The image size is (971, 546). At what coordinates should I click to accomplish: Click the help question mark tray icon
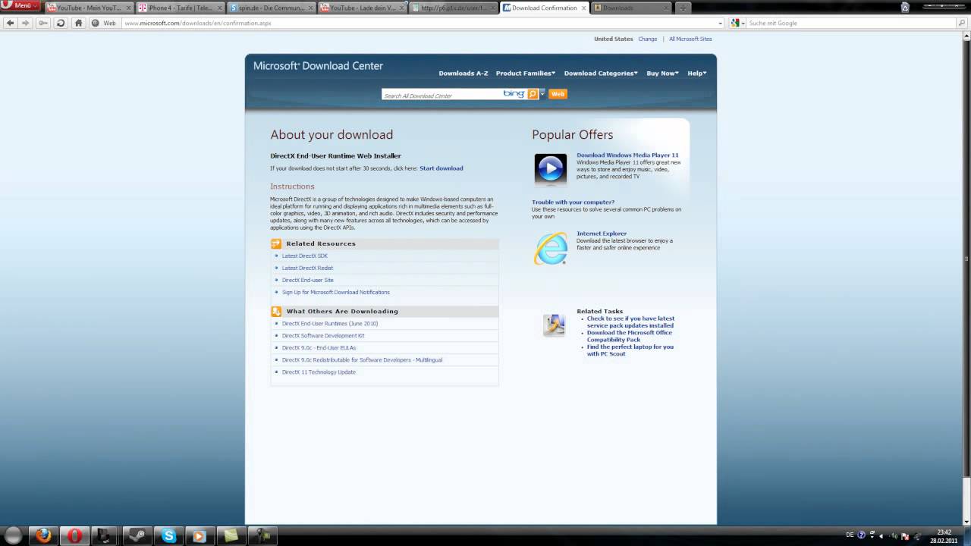tap(861, 535)
